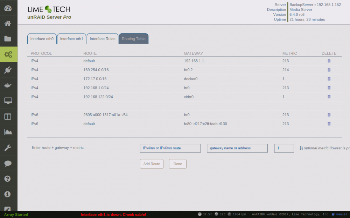Switch to Interface eth0 tab

click(x=42, y=39)
